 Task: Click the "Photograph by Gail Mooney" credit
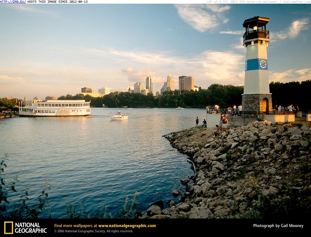pos(278,226)
